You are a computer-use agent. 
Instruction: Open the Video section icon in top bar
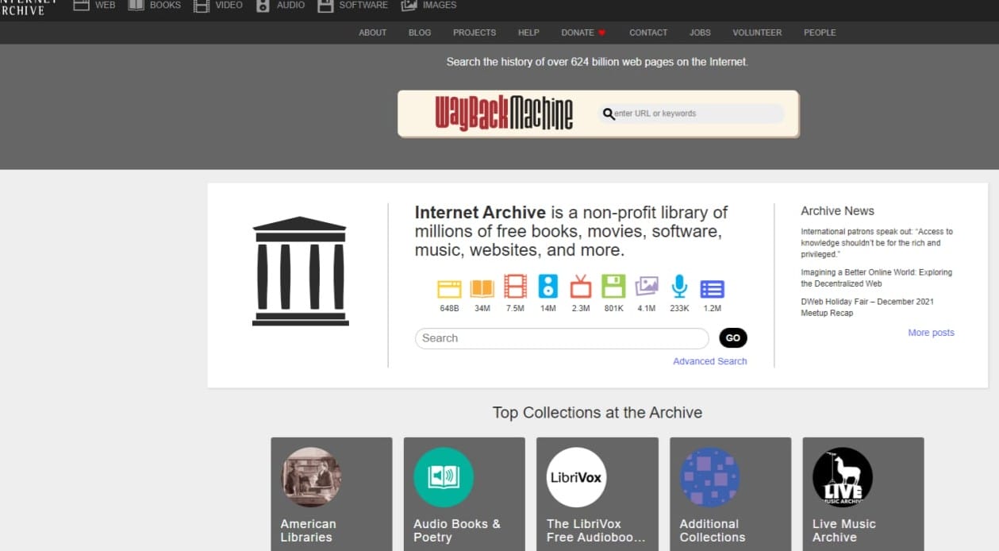tap(202, 5)
